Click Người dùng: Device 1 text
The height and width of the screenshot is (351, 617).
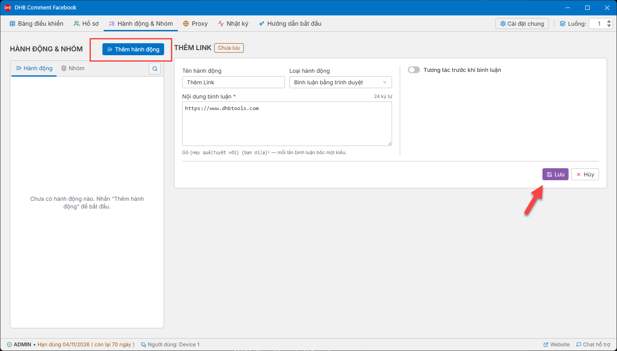click(174, 345)
